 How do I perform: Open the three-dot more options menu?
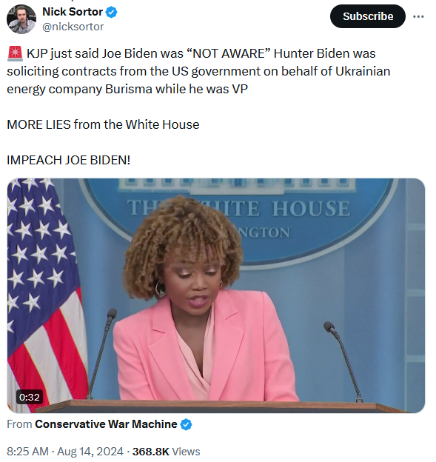tap(418, 16)
